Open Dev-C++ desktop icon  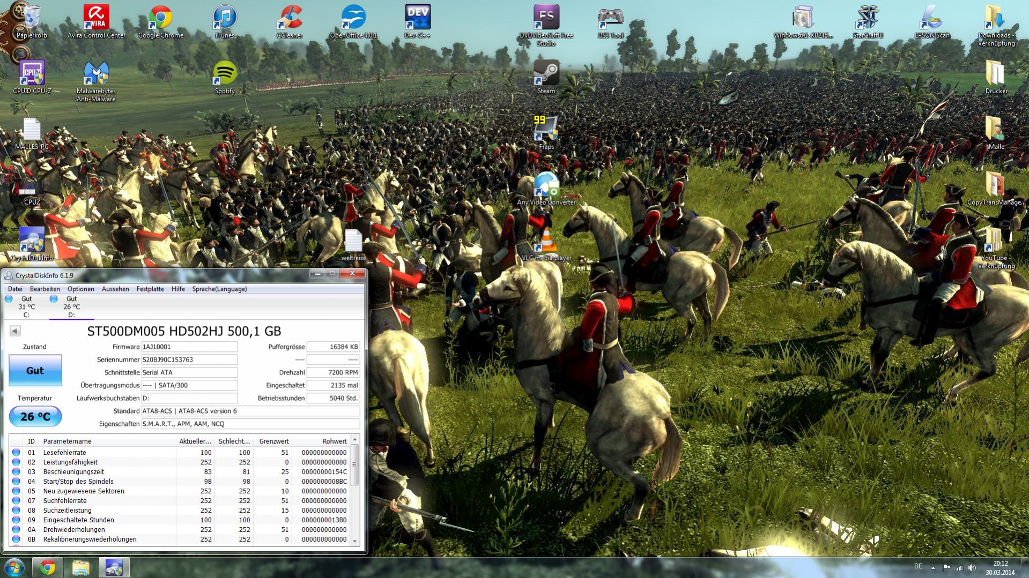coord(418,21)
